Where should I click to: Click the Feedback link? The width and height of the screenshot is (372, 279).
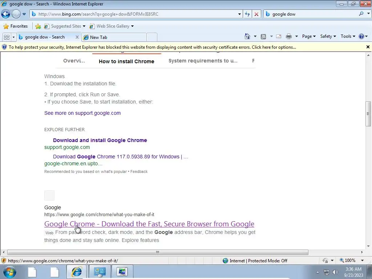tap(139, 171)
